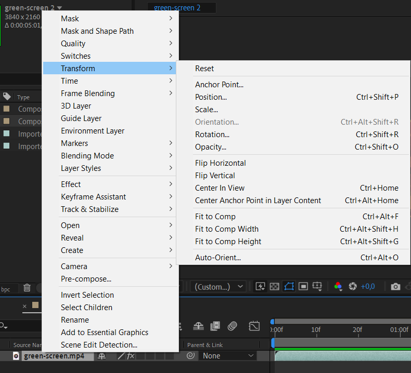Click the Fast Previews lightning icon

pyautogui.click(x=260, y=286)
